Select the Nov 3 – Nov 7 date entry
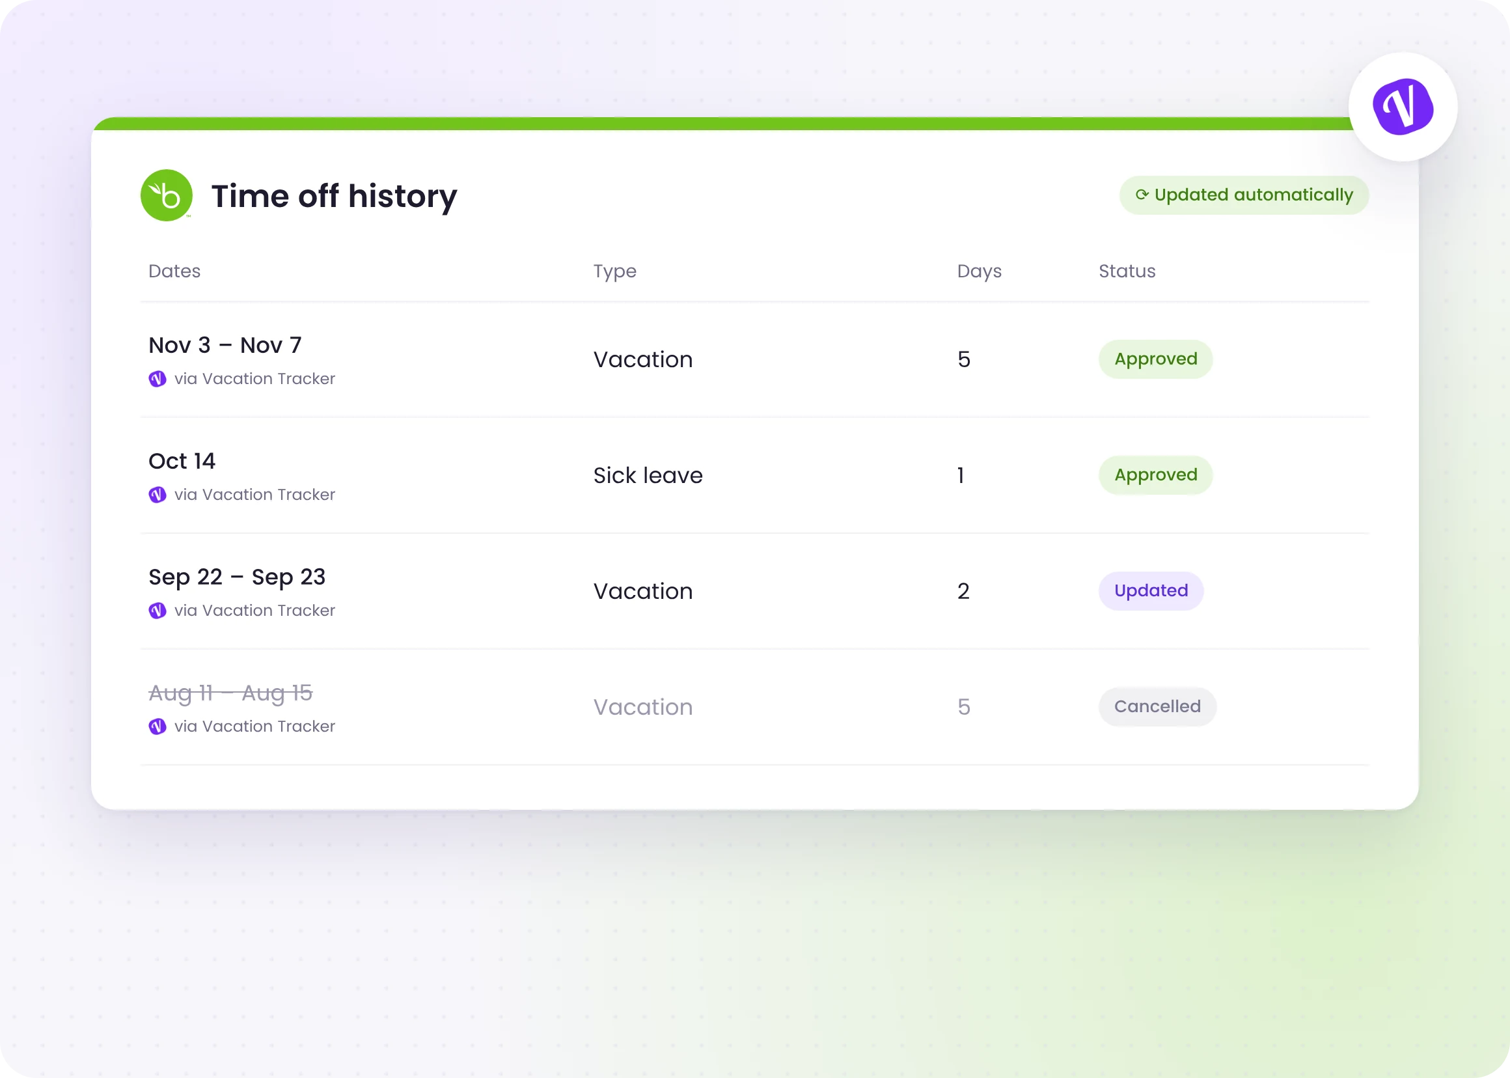Viewport: 1510px width, 1078px height. pyautogui.click(x=225, y=345)
